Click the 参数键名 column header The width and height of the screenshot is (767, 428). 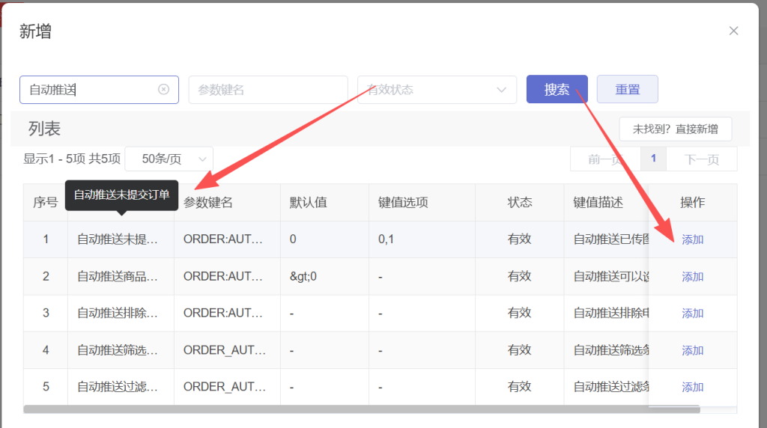coord(208,203)
